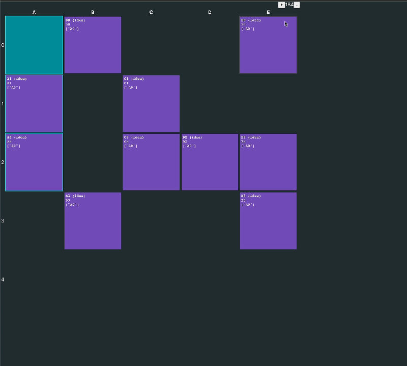407x366 pixels.
Task: Click row header 4
Action: pos(3,279)
